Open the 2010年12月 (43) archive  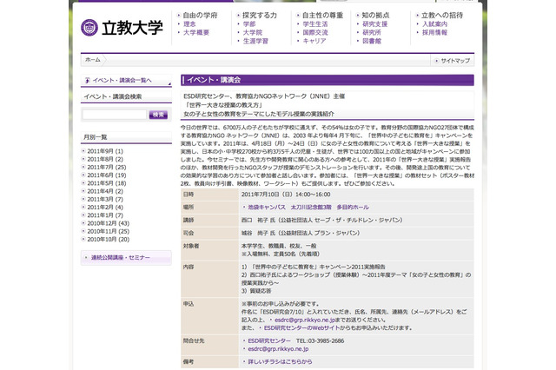pyautogui.click(x=108, y=223)
